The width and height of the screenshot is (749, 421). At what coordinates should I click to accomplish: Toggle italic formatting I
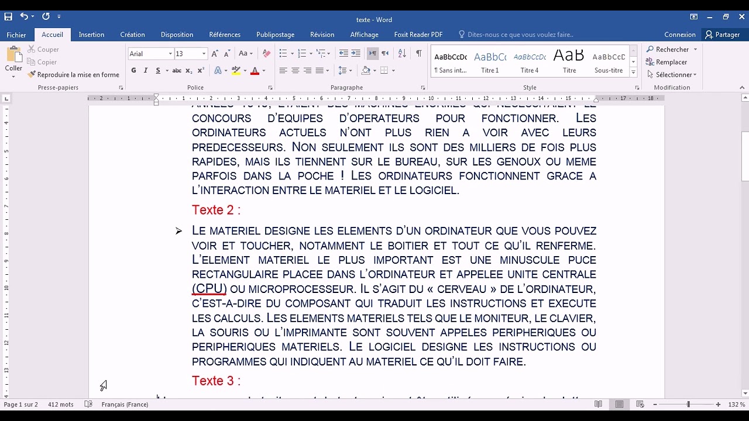(x=146, y=71)
